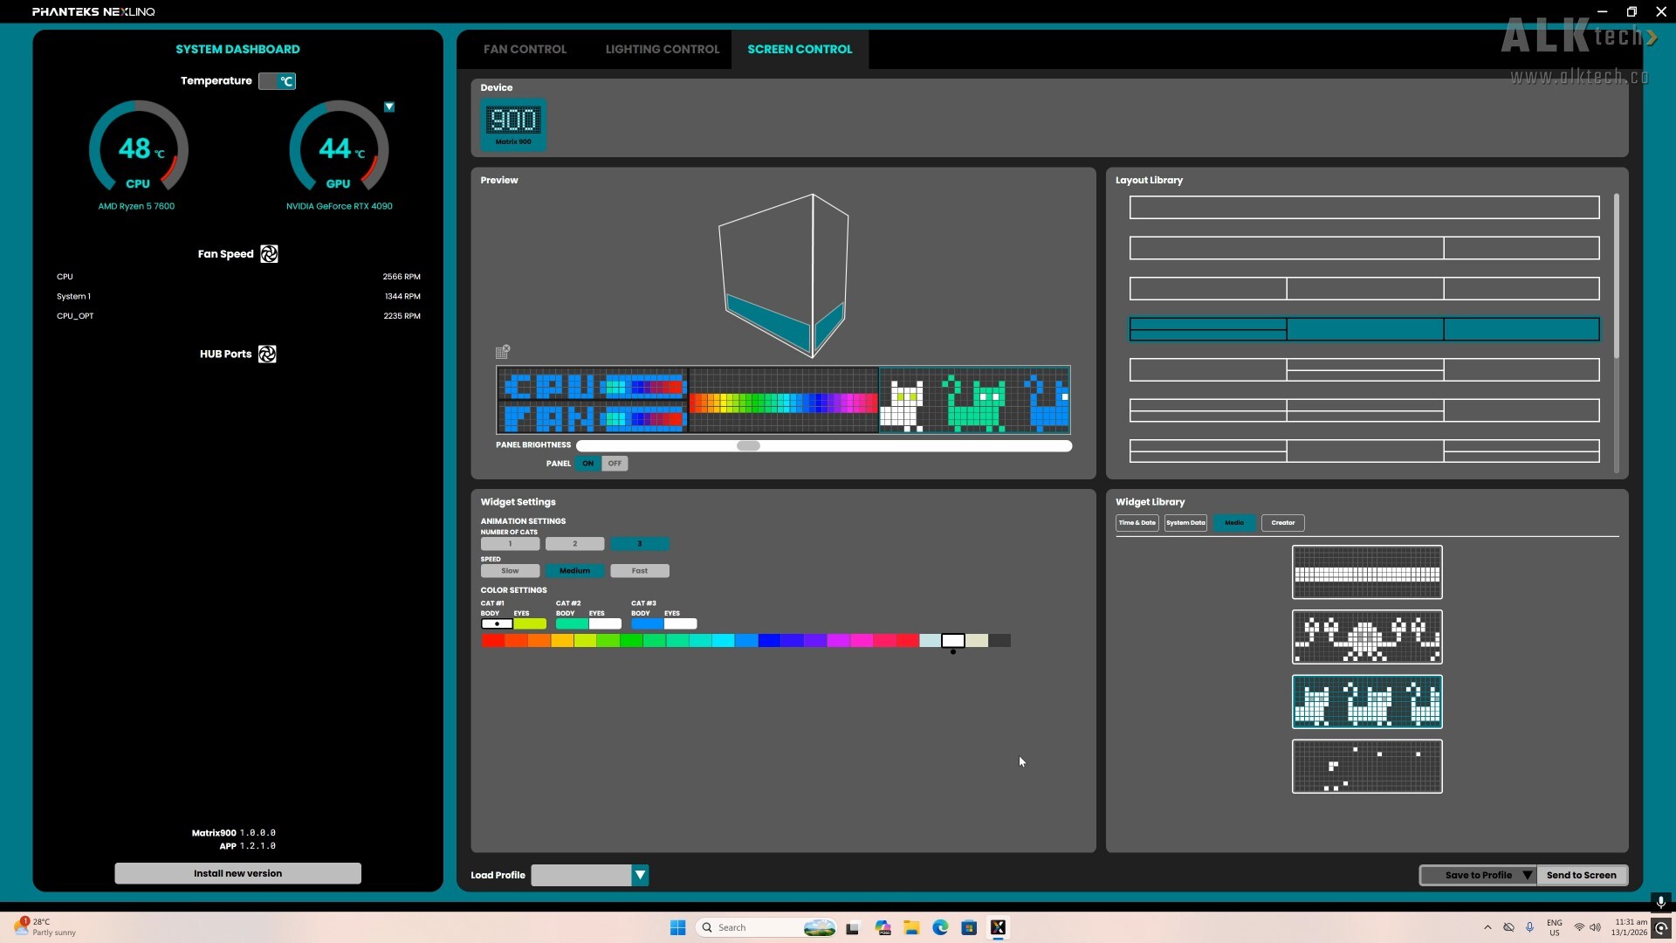The width and height of the screenshot is (1676, 943).
Task: Click the Fan Speed settings icon
Action: pos(269,254)
